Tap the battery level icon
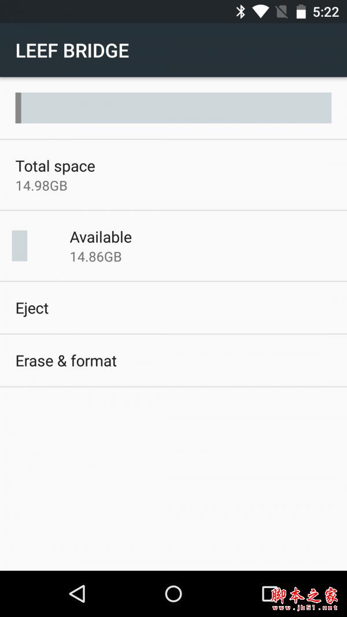347x617 pixels. click(x=301, y=12)
